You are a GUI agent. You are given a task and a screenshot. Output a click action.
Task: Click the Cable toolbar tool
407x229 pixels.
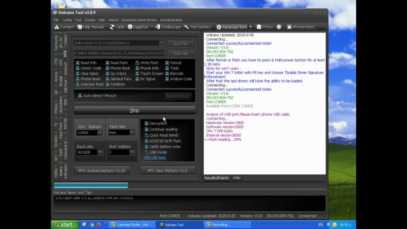click(x=117, y=27)
